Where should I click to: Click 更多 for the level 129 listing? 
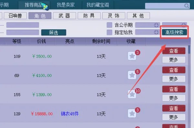pyautogui.click(x=174, y=117)
